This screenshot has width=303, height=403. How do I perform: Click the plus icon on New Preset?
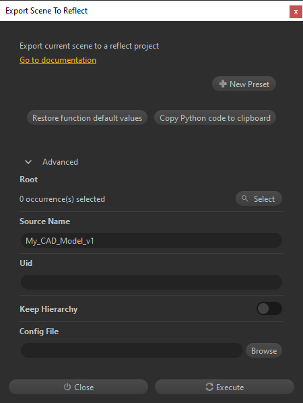click(x=223, y=84)
